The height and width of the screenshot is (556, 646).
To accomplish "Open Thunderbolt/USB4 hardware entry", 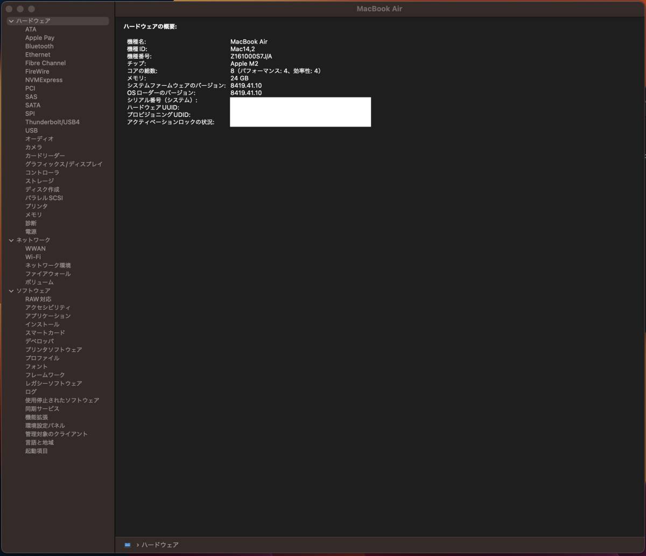I will [52, 122].
